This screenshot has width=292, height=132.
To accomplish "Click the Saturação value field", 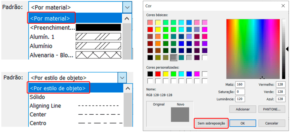I will click(x=240, y=92).
